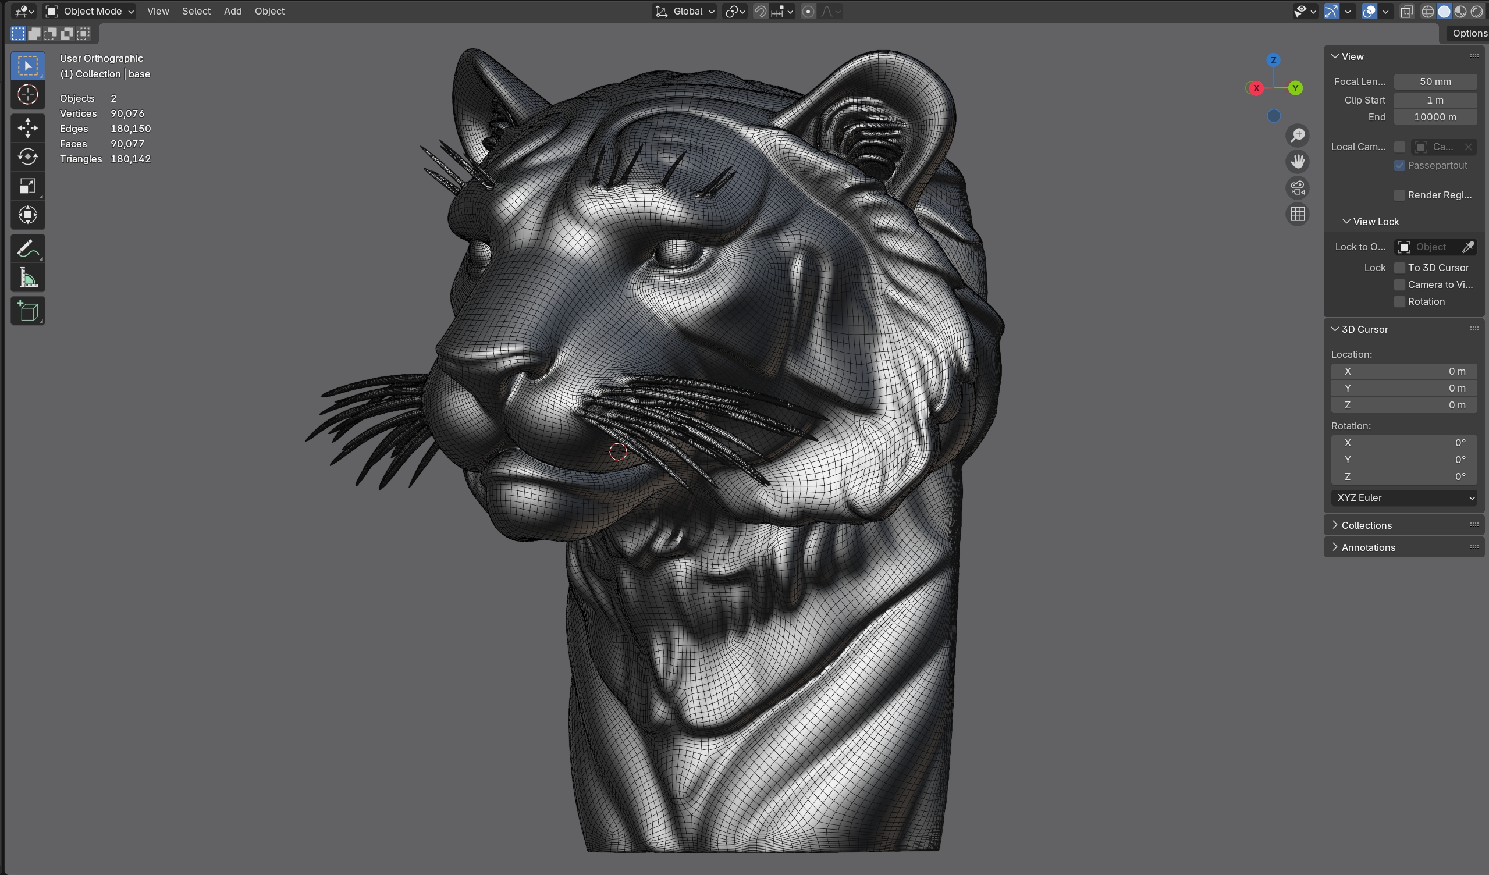Switch orthographic/perspective with the grid icon

1298,214
